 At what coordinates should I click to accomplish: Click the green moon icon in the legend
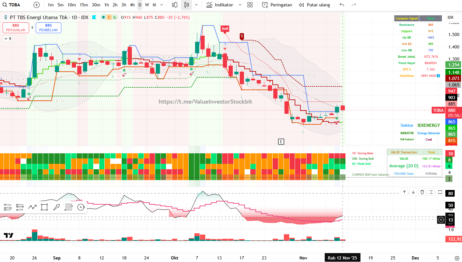click(x=114, y=17)
